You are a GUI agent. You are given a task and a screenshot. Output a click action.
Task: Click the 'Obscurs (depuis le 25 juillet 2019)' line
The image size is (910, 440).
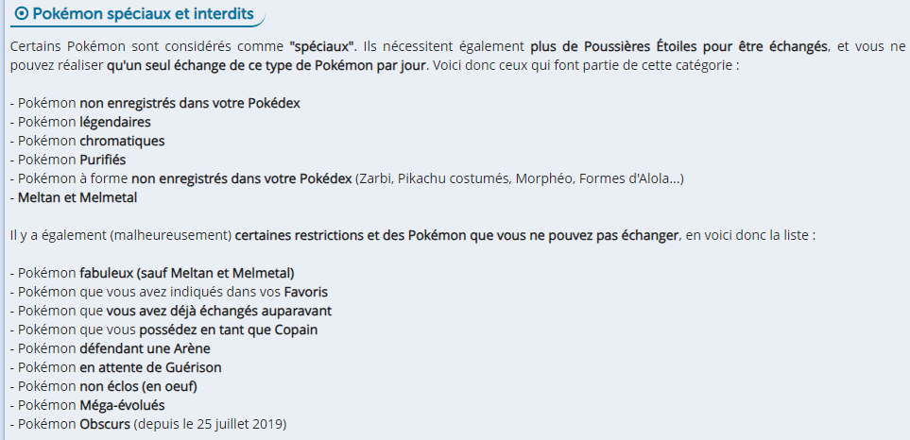[181, 424]
